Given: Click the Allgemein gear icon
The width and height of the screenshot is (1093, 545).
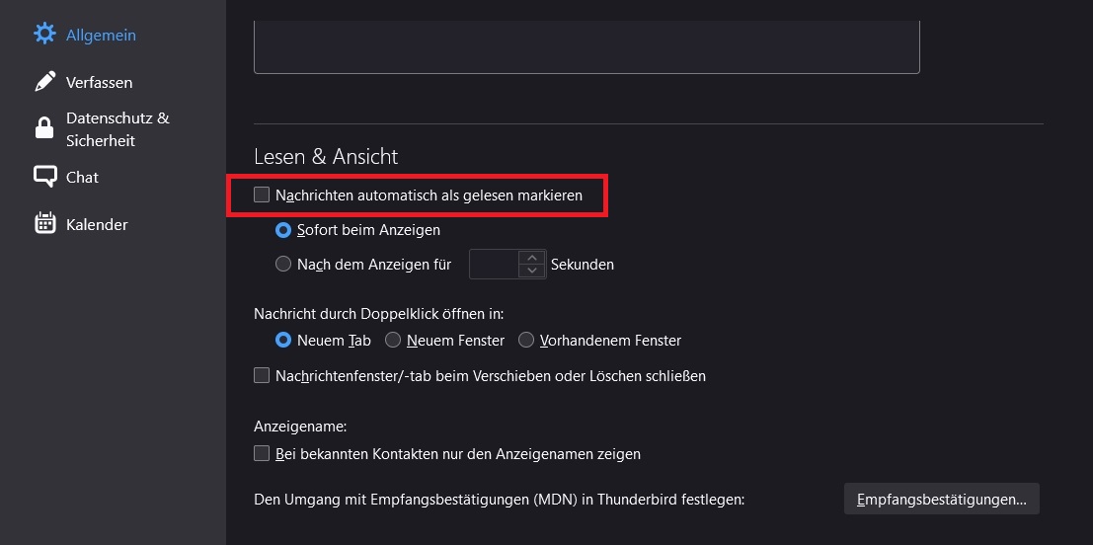Looking at the screenshot, I should [x=44, y=34].
